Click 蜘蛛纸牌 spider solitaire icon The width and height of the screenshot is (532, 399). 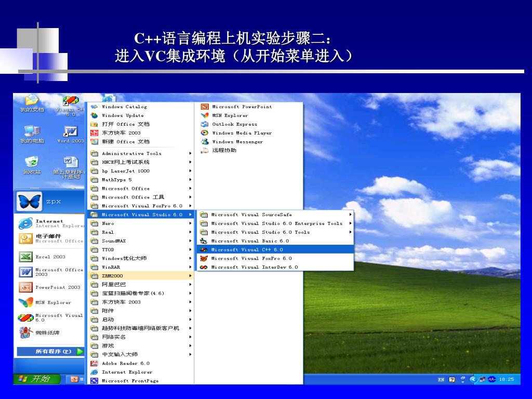[x=26, y=333]
